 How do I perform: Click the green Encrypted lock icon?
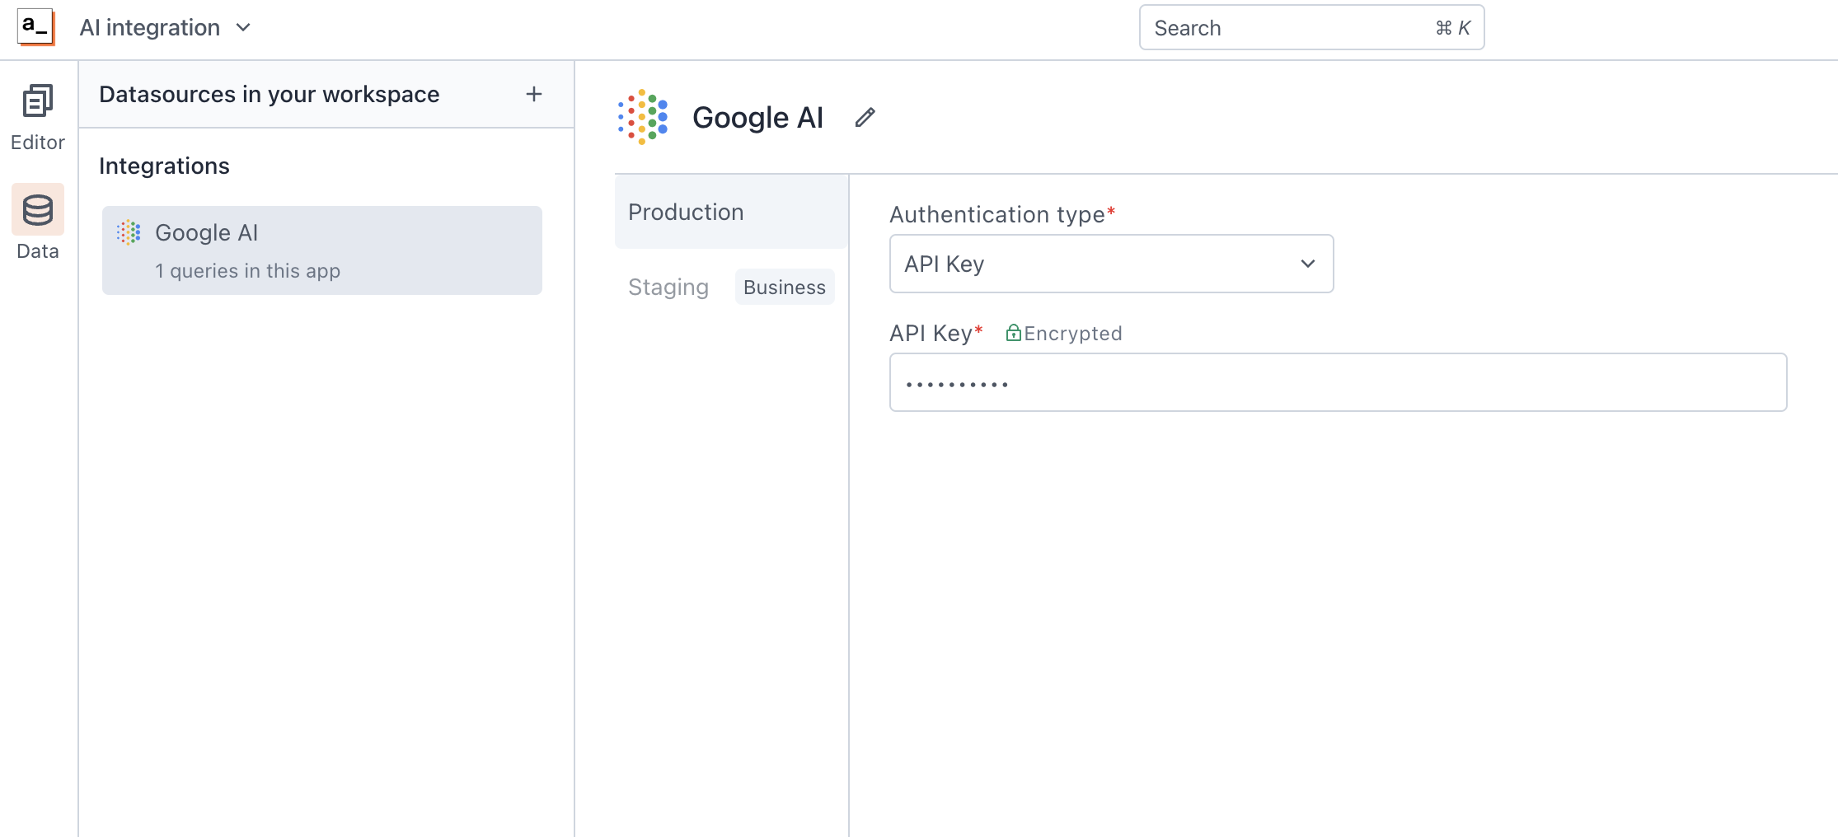tap(1012, 333)
